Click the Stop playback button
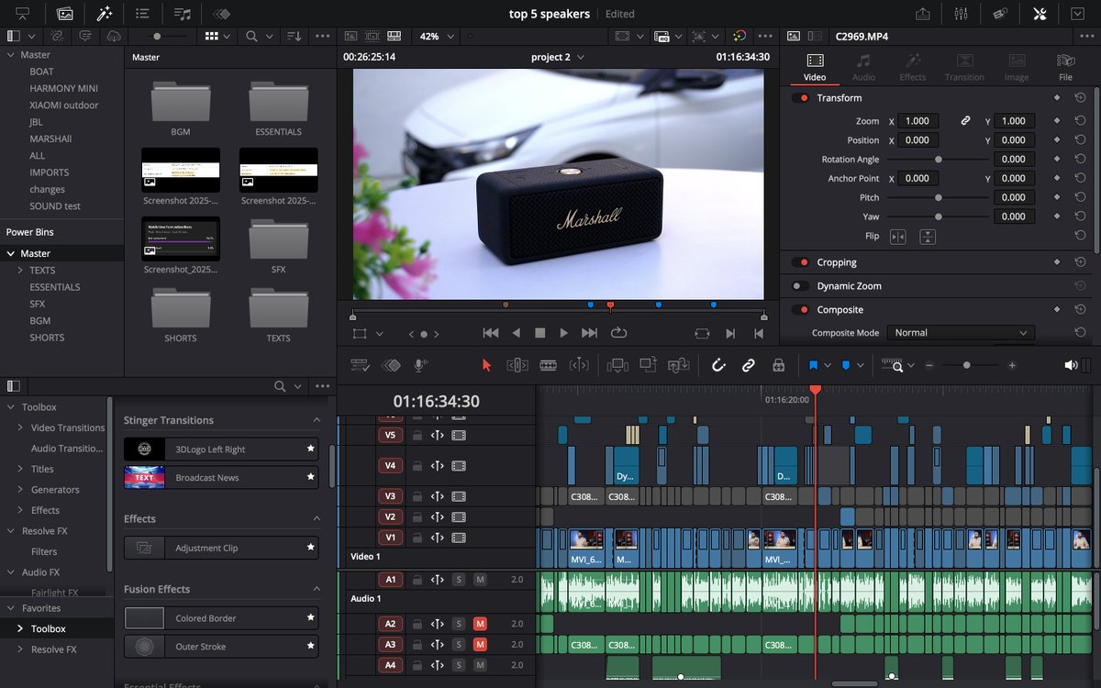The width and height of the screenshot is (1101, 688). pyautogui.click(x=540, y=334)
